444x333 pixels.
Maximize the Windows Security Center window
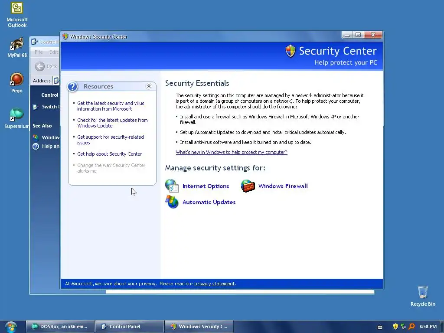358,35
